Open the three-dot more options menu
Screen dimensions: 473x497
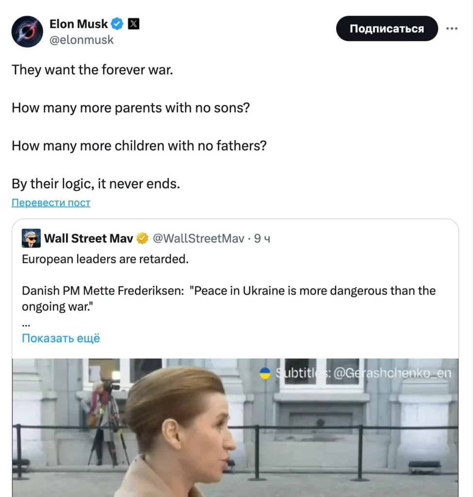(x=452, y=29)
